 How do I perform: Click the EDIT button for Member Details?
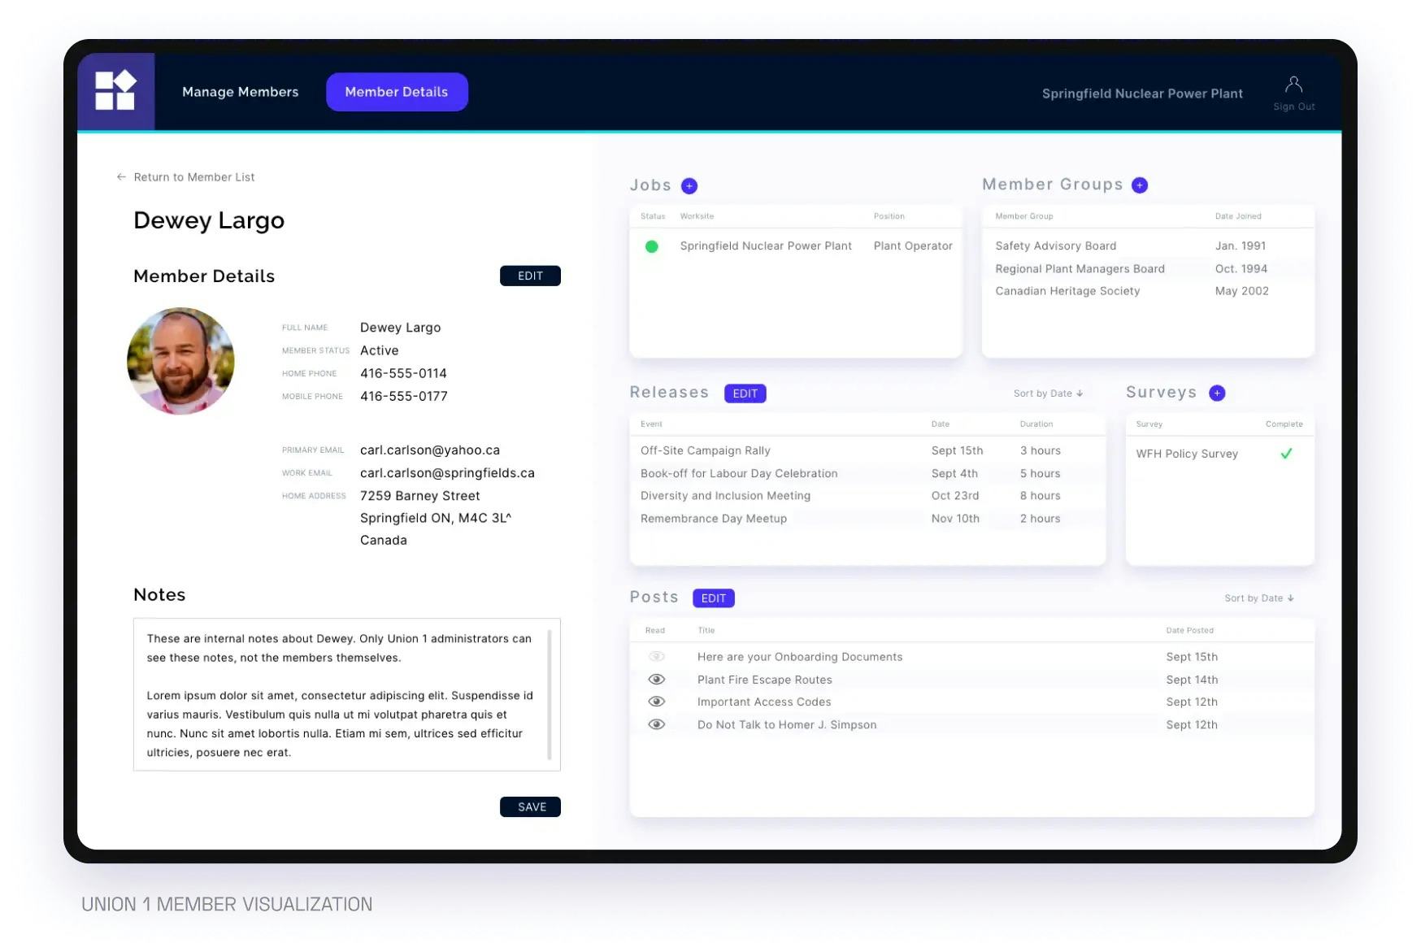530,276
